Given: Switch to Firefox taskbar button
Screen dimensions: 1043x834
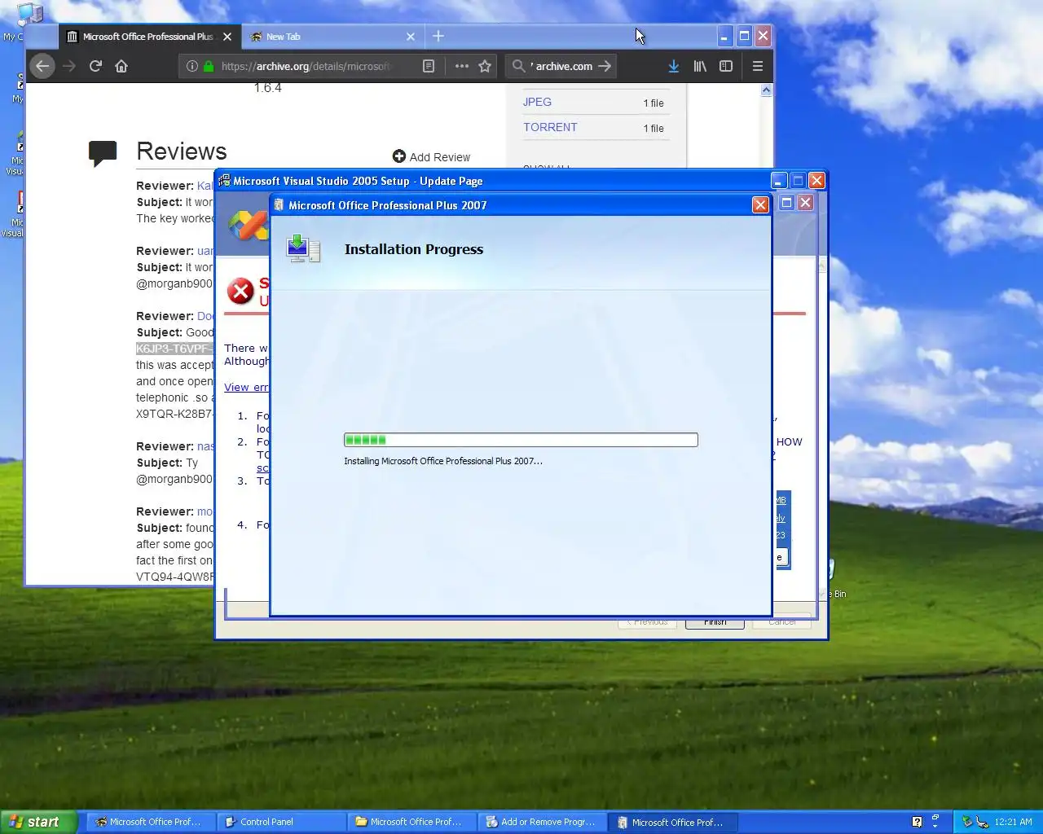Looking at the screenshot, I should pyautogui.click(x=150, y=822).
